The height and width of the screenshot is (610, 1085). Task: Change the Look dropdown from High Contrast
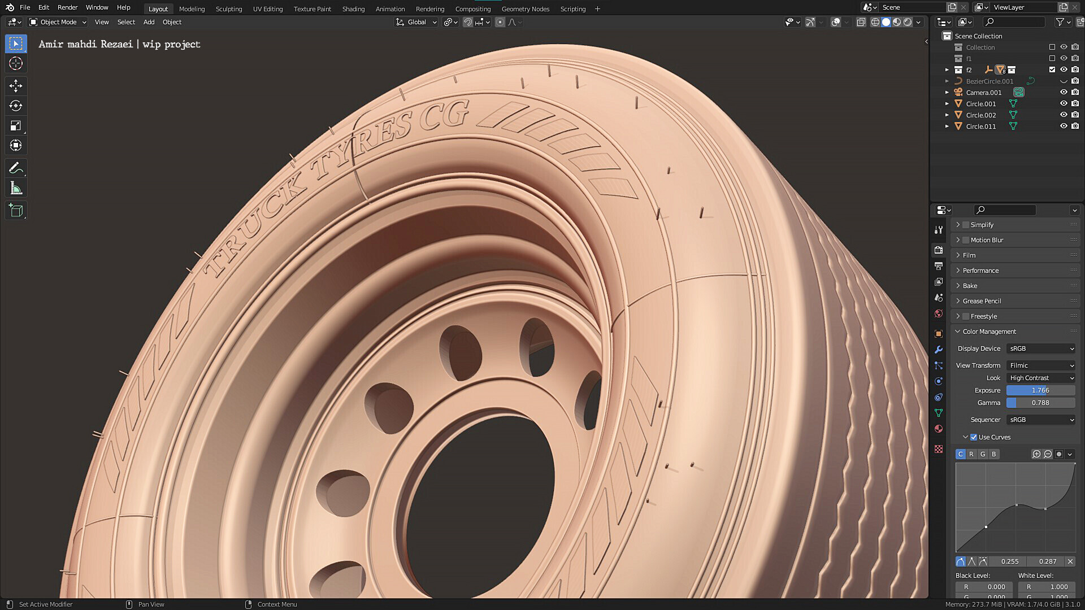[x=1040, y=378]
